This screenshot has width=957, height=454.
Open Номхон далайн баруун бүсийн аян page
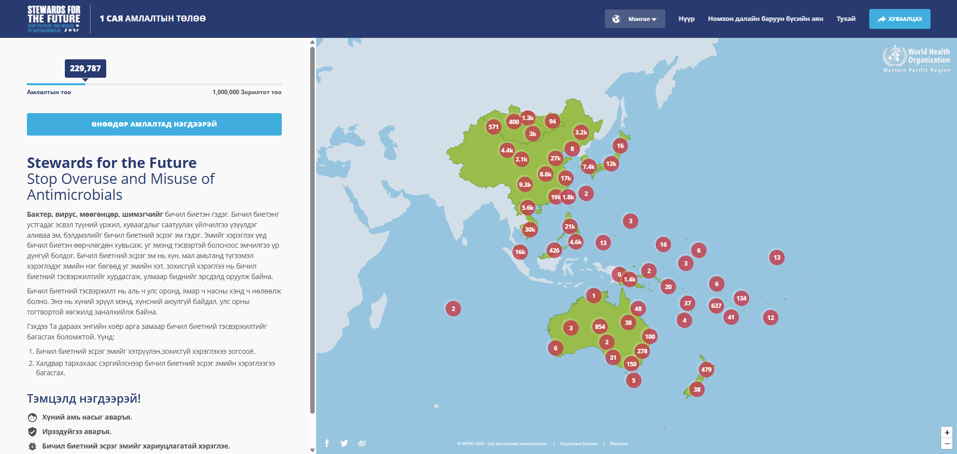coord(765,19)
